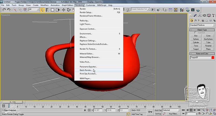Screen dimensions: 216x116
Task: Select the Cameras category icon
Action: (x=203, y=21)
